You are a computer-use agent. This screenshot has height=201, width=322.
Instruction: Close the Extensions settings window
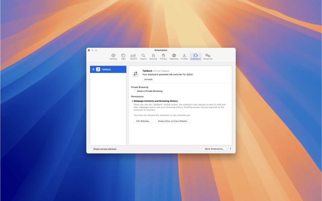click(89, 50)
